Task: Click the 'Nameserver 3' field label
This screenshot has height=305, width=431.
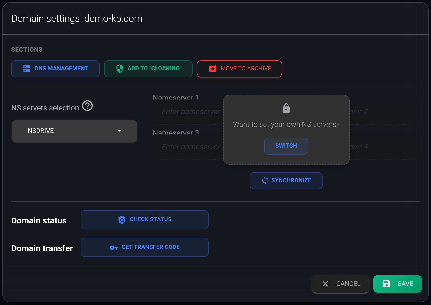Action: tap(176, 133)
